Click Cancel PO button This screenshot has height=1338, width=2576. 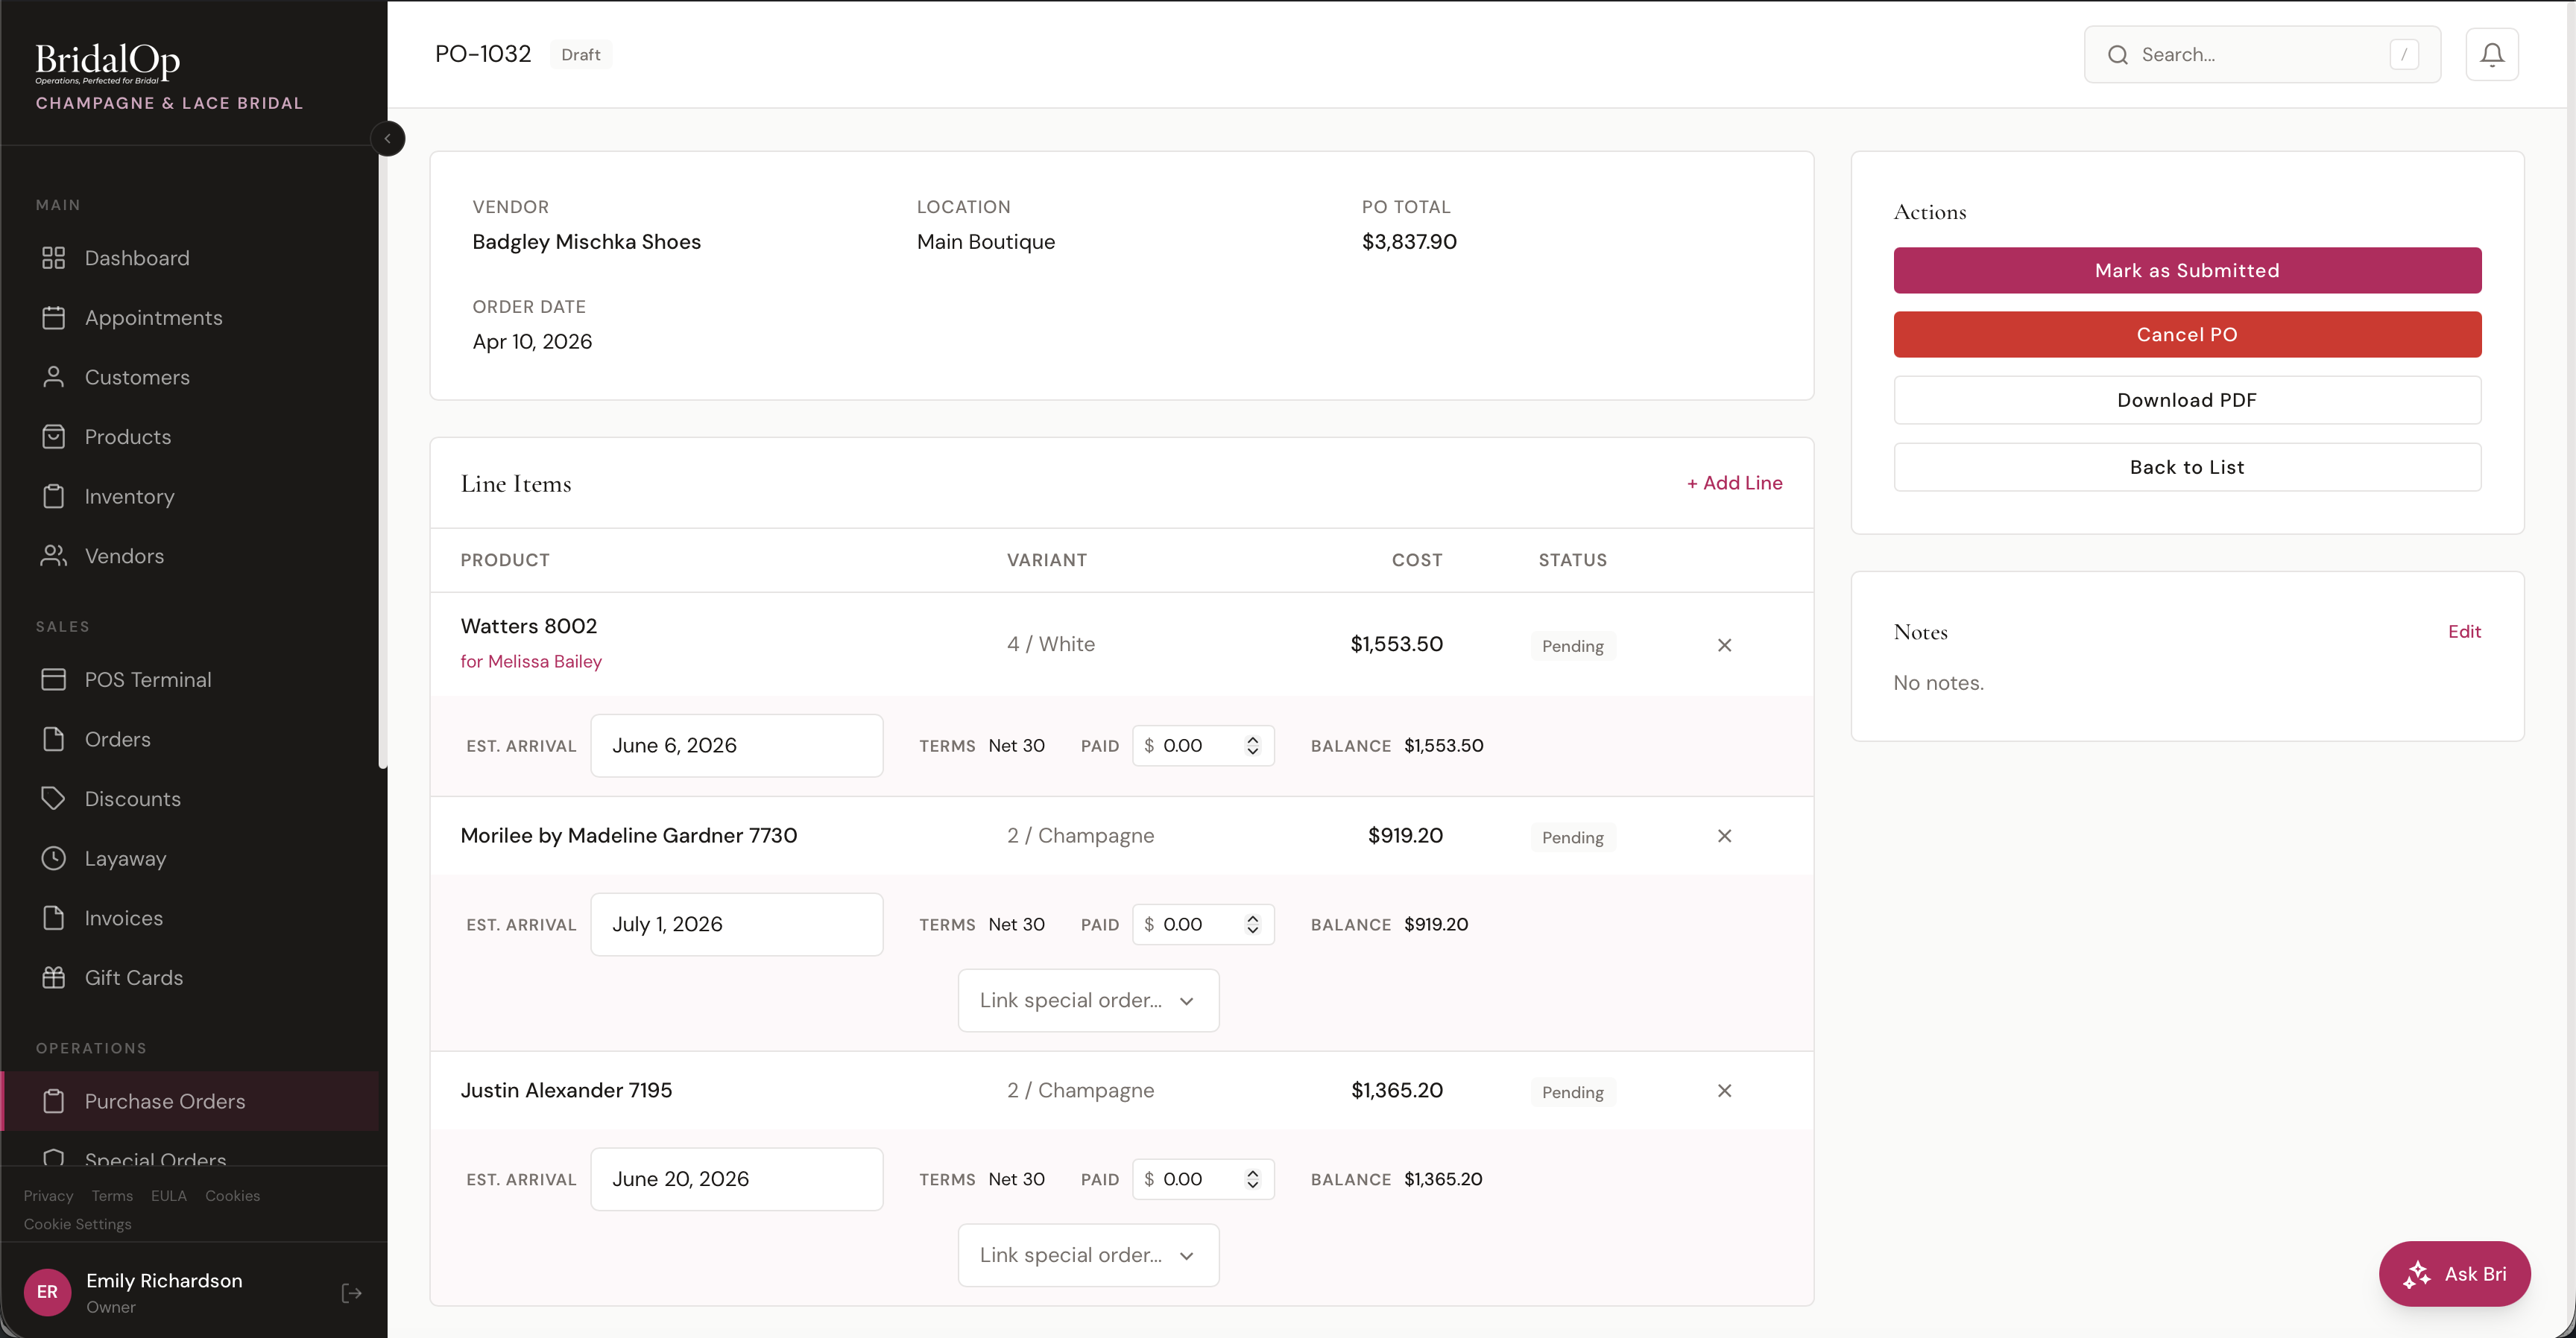tap(2187, 334)
